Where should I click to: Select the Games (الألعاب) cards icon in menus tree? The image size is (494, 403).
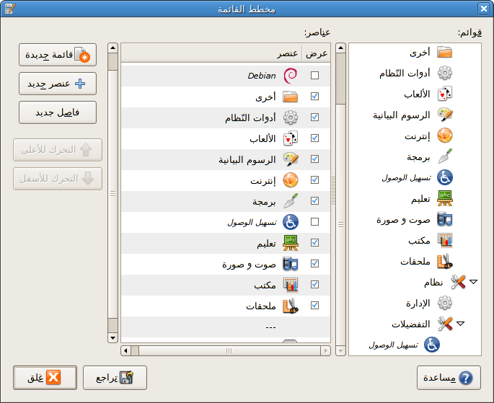[445, 94]
